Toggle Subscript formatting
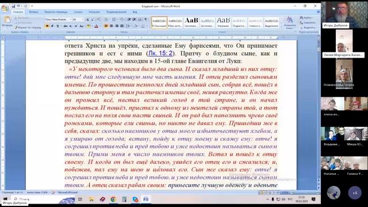This screenshot has width=368, height=207. coord(70,26)
